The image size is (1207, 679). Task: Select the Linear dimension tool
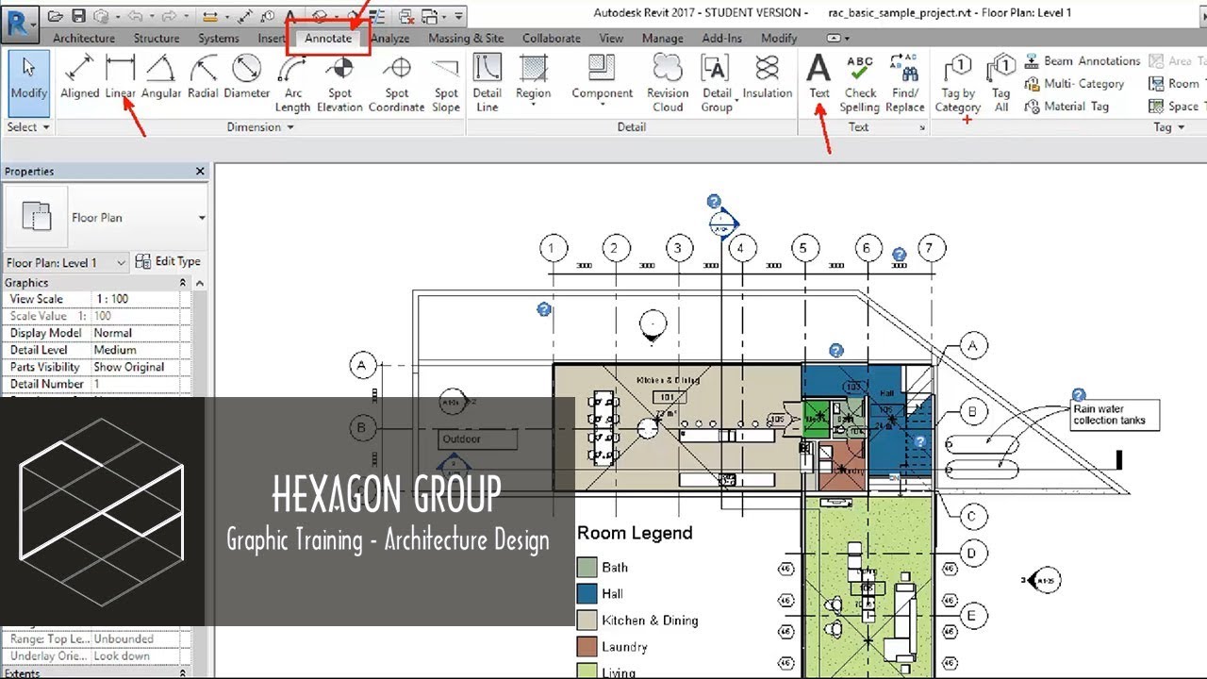pos(121,76)
